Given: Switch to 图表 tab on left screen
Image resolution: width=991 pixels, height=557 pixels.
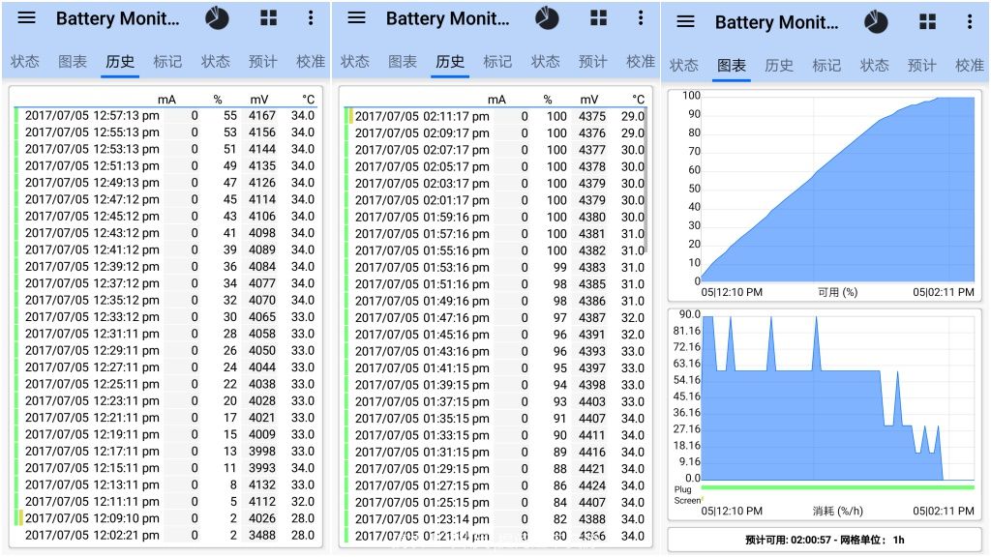Looking at the screenshot, I should (x=72, y=61).
